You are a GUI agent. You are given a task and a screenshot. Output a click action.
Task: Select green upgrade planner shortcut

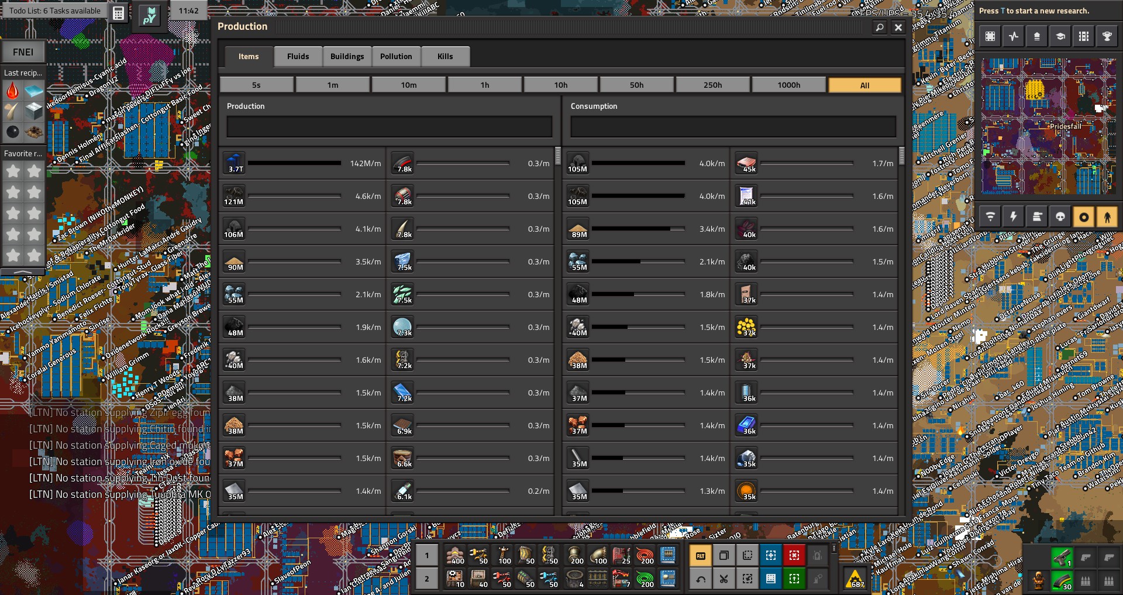click(x=794, y=579)
